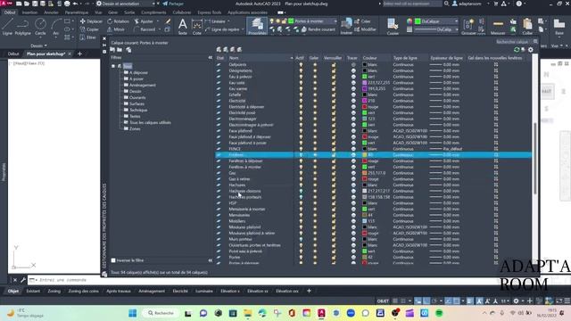The width and height of the screenshot is (571, 321).
Task: Activate the Miroir command
Action: 116,29
